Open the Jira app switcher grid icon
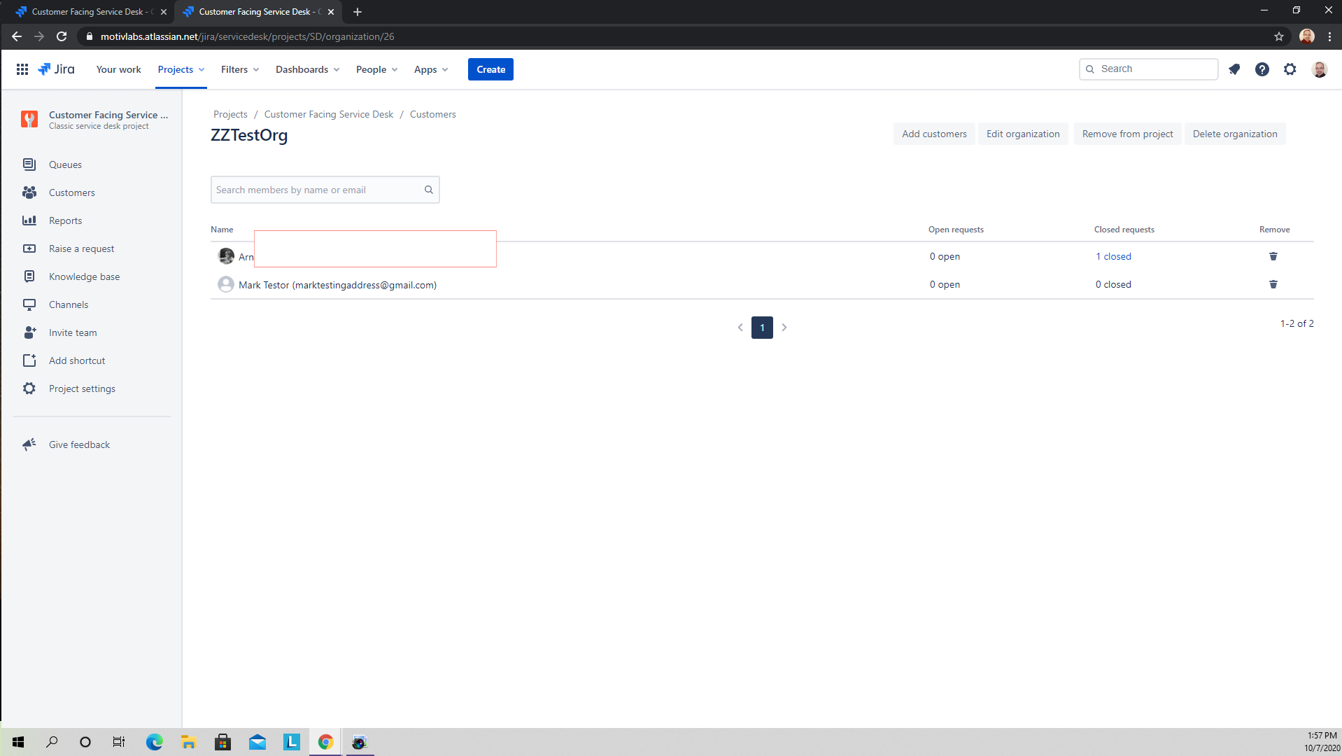Screen dimensions: 1342x756 coord(22,69)
